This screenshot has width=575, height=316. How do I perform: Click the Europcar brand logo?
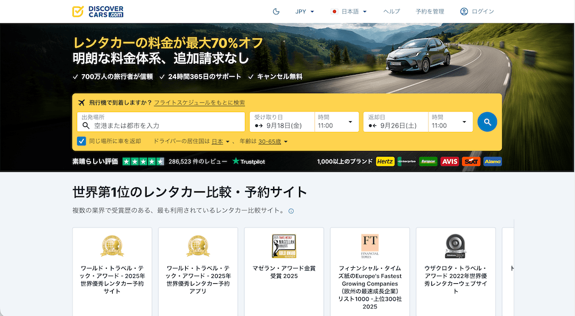coord(428,161)
